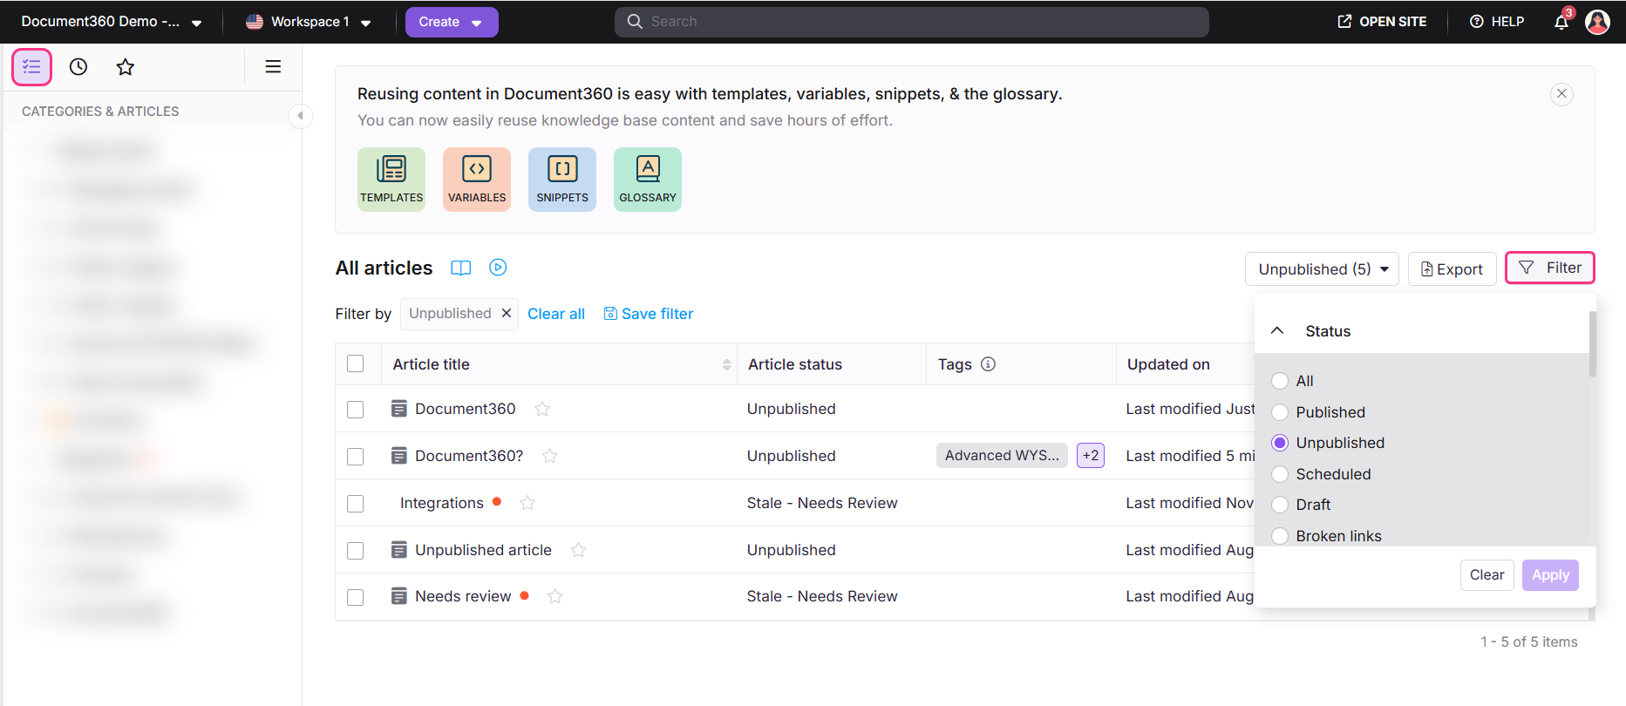Play the All articles video tutorial icon

point(498,268)
